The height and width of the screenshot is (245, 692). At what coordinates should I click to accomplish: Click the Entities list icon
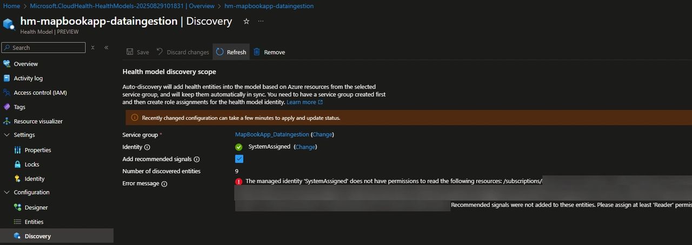coord(17,222)
